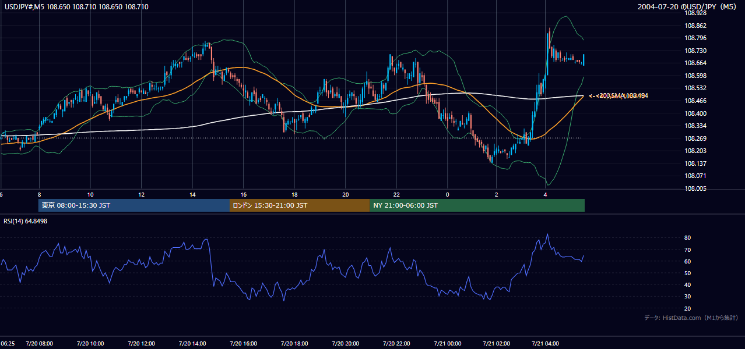Click the HistData.com data source note
The image size is (745, 349).
[x=691, y=318]
